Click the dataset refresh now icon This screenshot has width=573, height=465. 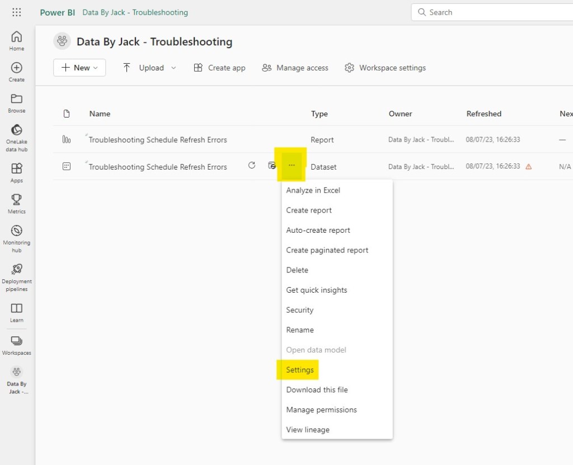(252, 166)
